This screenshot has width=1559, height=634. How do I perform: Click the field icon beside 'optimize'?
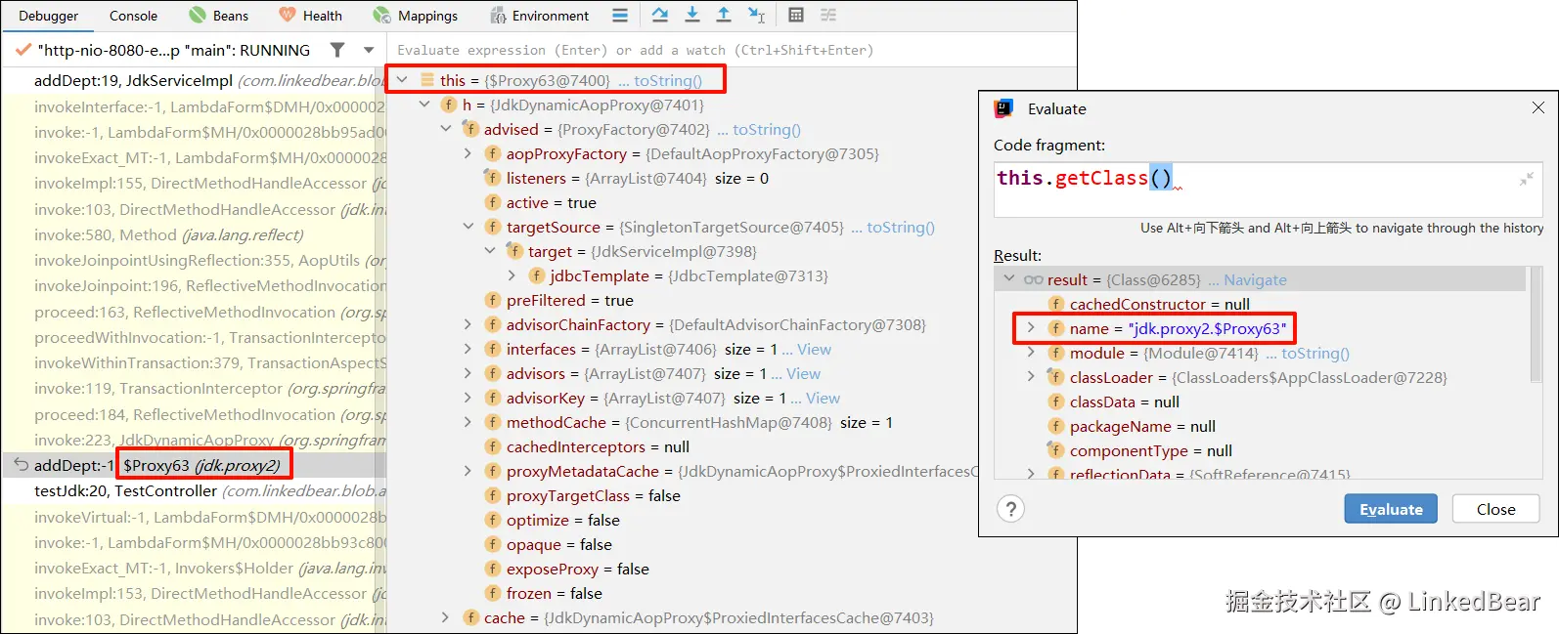pyautogui.click(x=492, y=520)
